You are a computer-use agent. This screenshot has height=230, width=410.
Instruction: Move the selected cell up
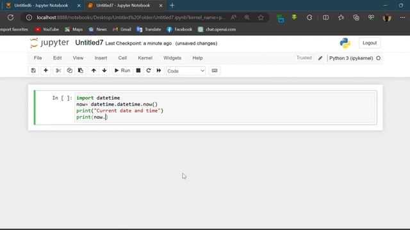pyautogui.click(x=94, y=71)
